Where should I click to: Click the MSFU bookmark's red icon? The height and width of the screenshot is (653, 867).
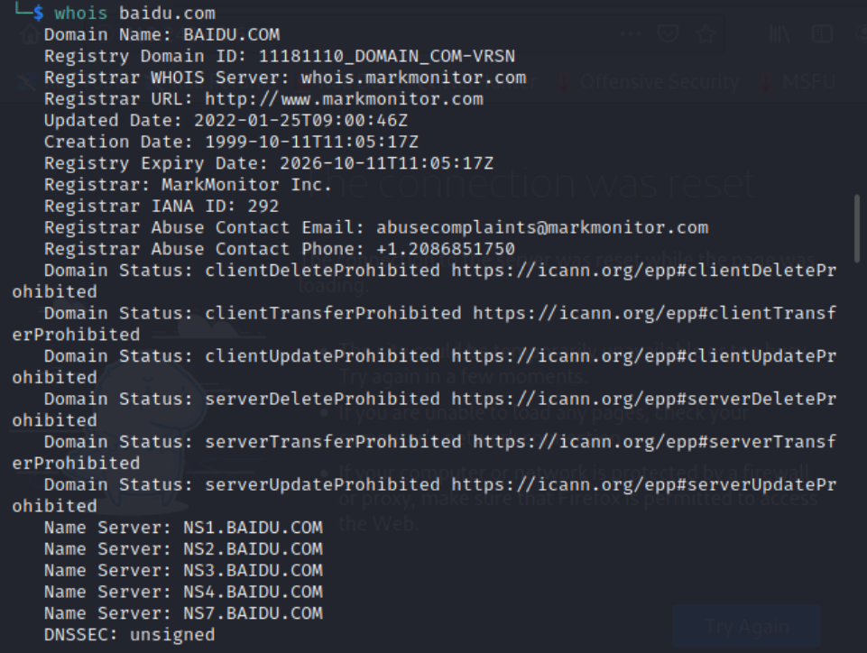(x=766, y=82)
